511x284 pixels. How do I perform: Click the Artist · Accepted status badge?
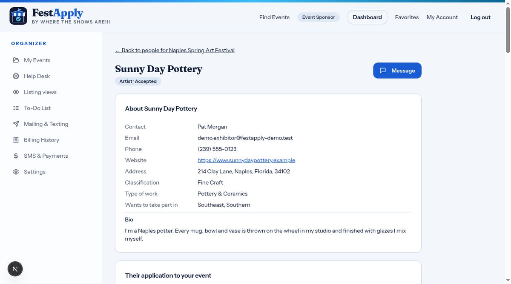coord(138,81)
